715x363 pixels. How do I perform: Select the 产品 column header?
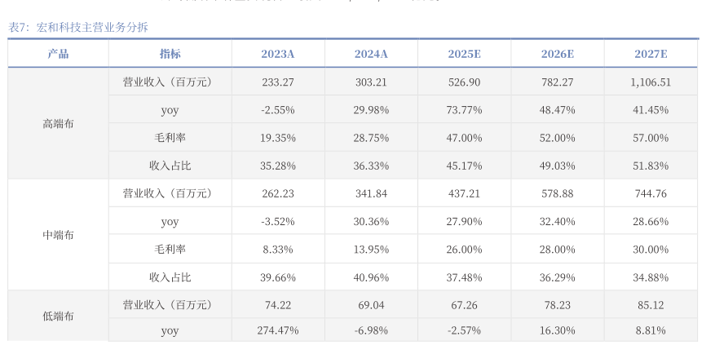(58, 54)
